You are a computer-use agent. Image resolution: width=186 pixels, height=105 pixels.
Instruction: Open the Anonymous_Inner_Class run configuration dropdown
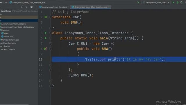point(156,3)
